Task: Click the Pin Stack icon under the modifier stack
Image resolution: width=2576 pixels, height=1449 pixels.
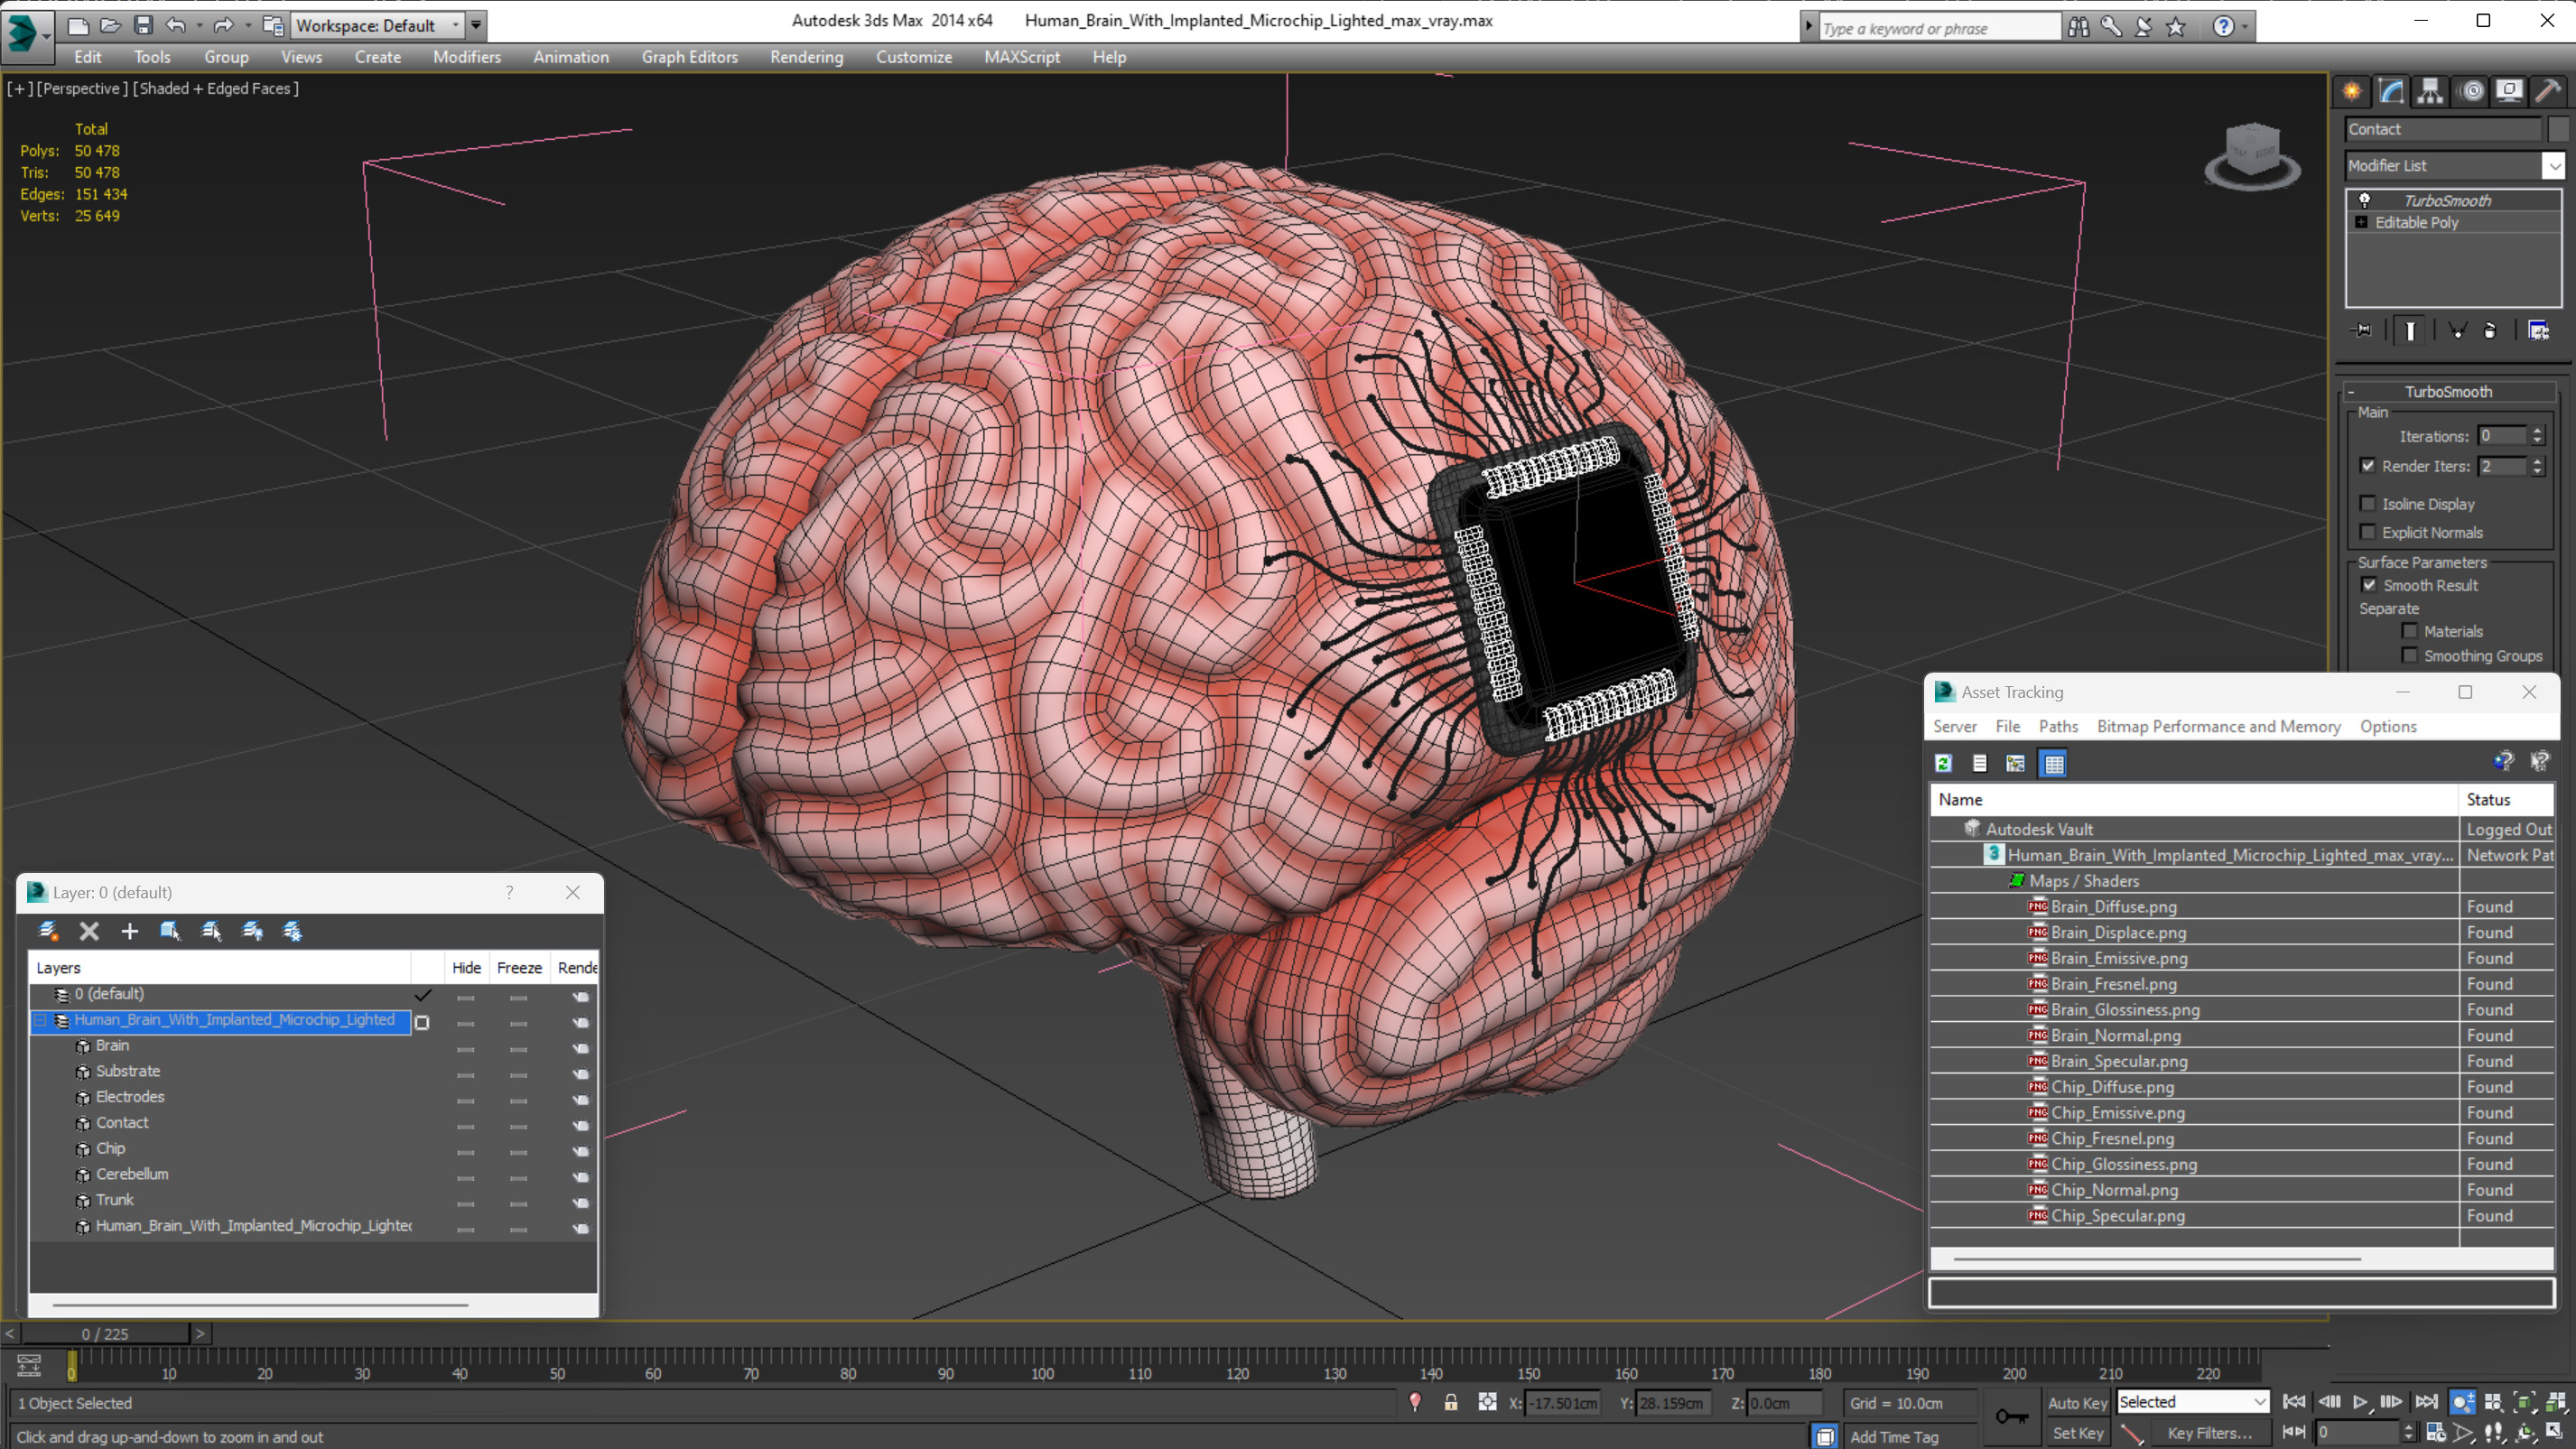Action: 2362,330
